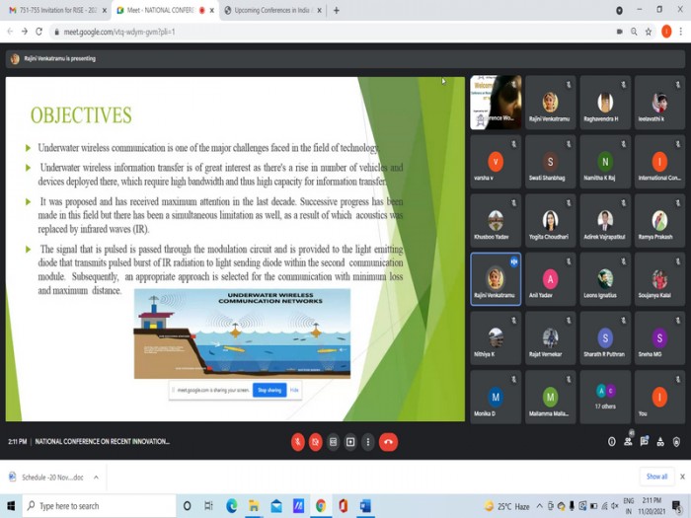The width and height of the screenshot is (691, 518).
Task: Click the red leave call button
Action: click(388, 442)
